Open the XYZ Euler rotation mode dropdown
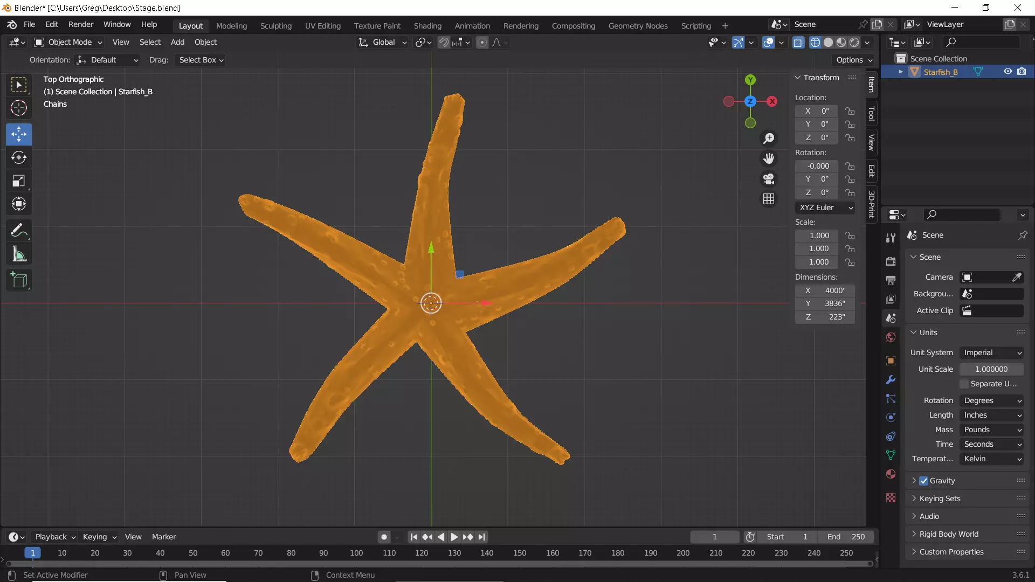 click(x=825, y=207)
